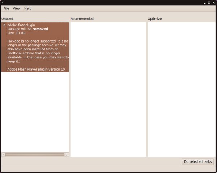Minimize the window
The width and height of the screenshot is (217, 173).
(205, 3)
